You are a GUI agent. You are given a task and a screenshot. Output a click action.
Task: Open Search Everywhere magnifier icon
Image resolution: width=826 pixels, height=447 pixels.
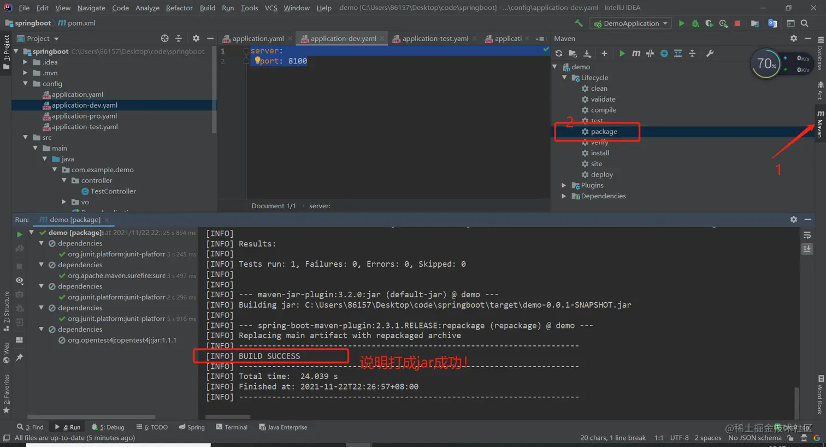[x=804, y=23]
